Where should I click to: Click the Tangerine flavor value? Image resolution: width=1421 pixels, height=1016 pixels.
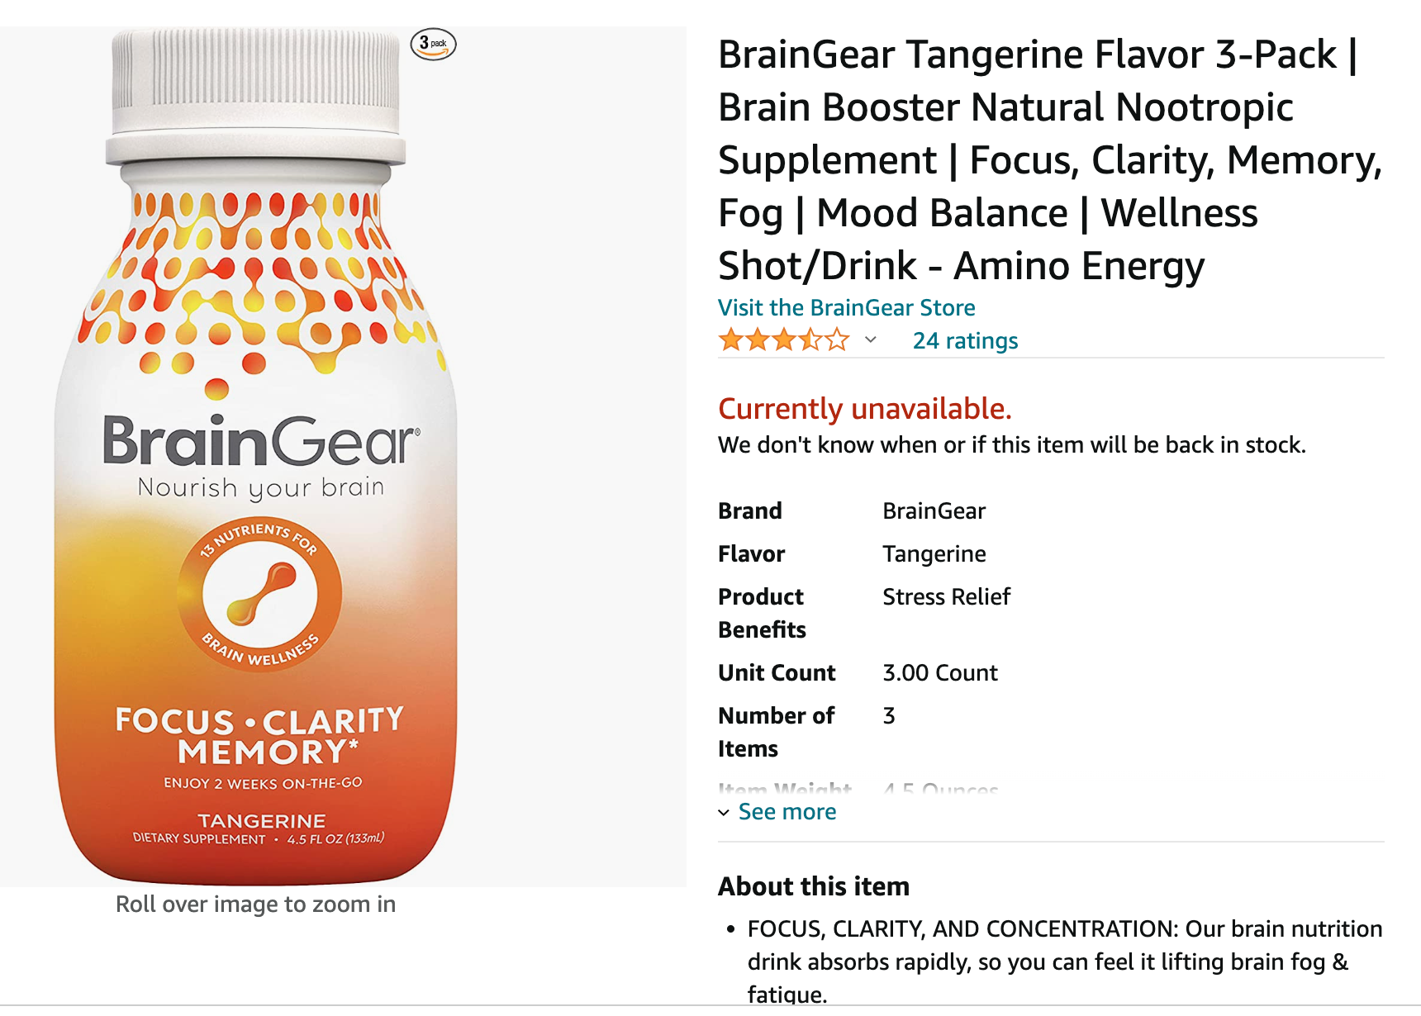934,553
